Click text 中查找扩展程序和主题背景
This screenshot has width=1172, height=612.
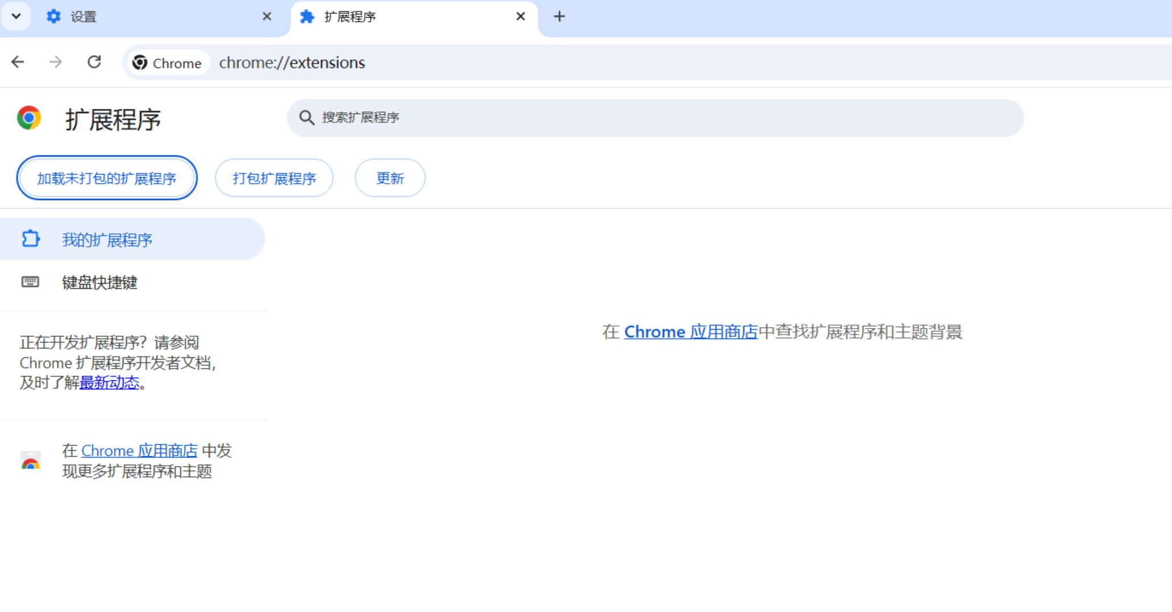pyautogui.click(x=860, y=332)
